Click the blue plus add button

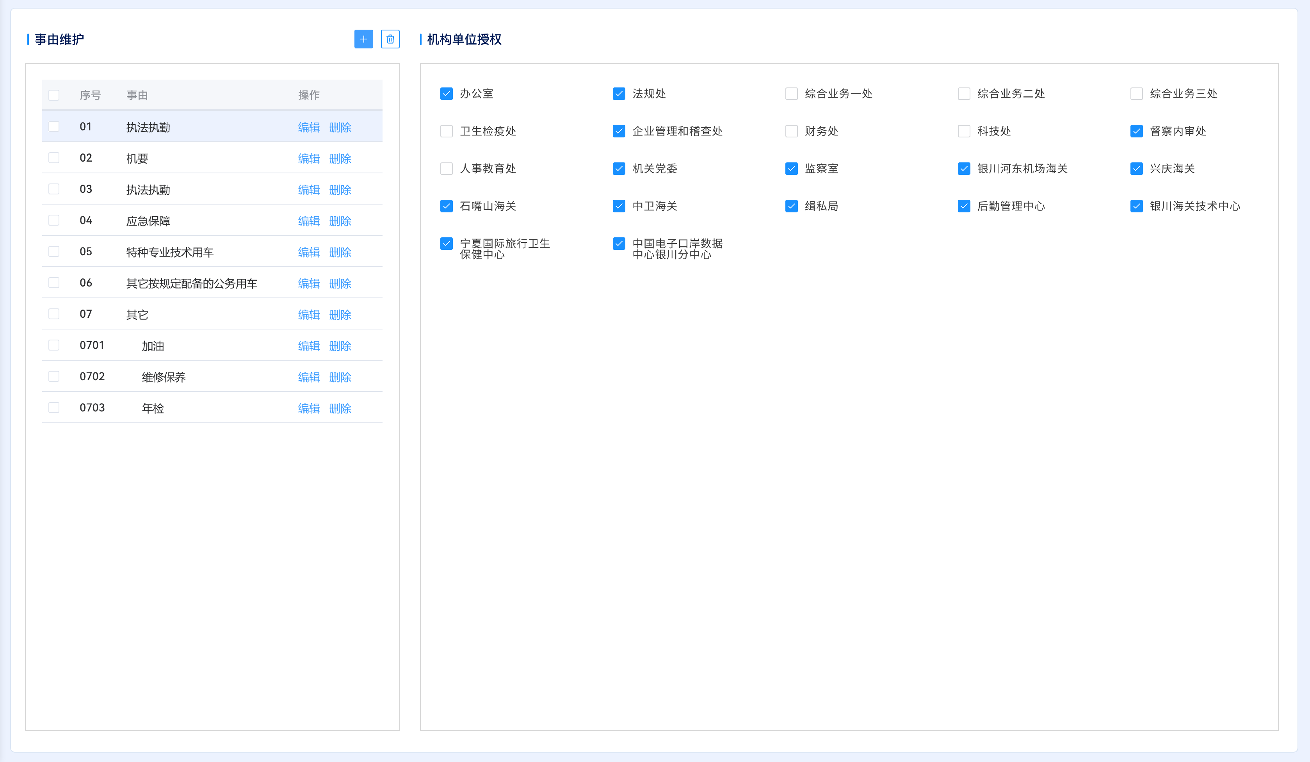click(x=363, y=39)
